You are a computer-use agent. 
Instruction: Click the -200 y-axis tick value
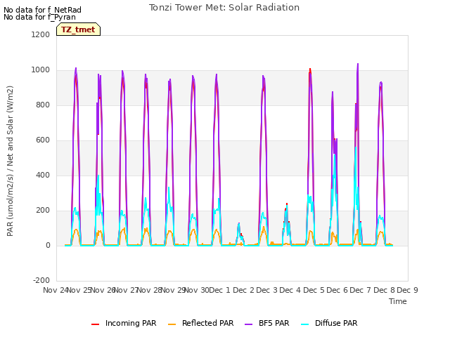pyautogui.click(x=41, y=280)
